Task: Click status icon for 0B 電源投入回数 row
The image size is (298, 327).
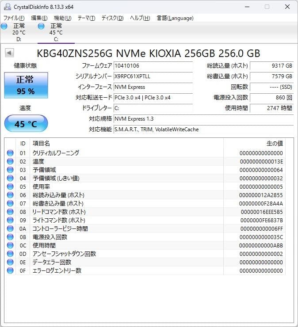Action: [10, 237]
